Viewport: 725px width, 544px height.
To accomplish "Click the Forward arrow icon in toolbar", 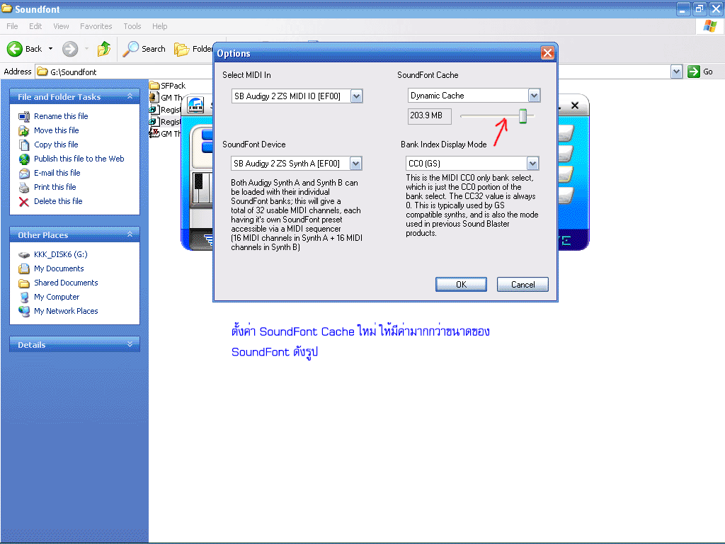I will click(x=70, y=49).
